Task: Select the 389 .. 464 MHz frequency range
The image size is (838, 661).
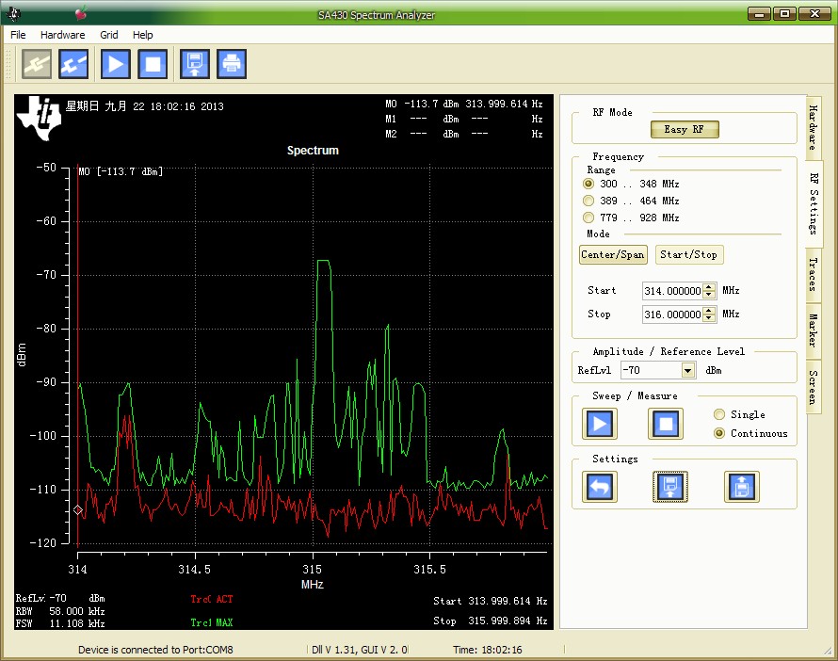Action: pos(589,201)
